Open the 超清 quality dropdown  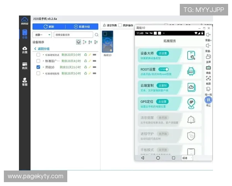point(187,158)
